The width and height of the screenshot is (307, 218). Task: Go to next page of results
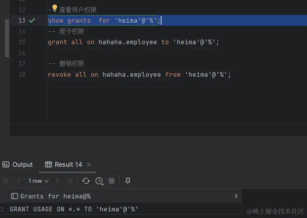click(x=57, y=181)
